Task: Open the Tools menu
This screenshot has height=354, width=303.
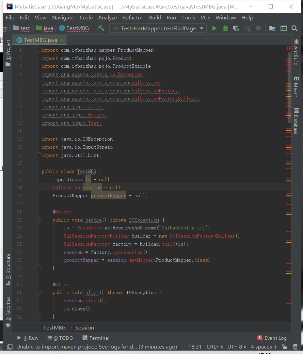Action: coord(188,18)
